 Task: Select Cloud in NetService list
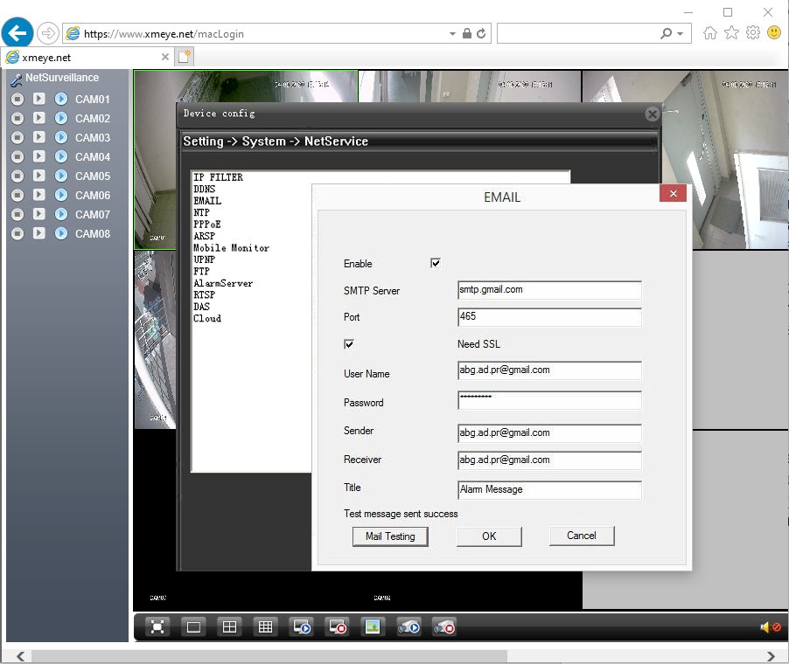point(207,318)
